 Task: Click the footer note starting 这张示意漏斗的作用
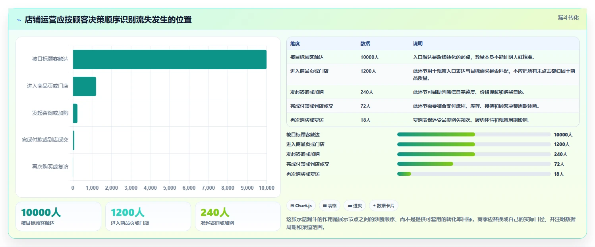coord(431,224)
